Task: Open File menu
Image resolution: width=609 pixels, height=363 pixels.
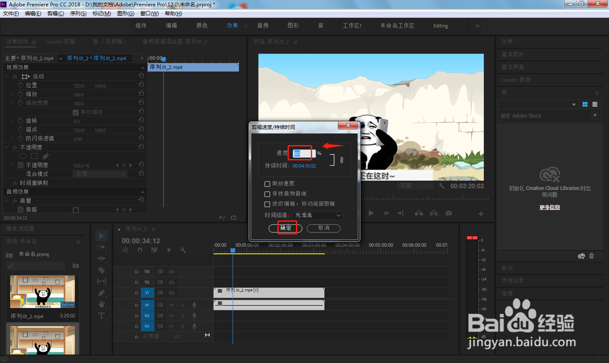Action: click(x=11, y=14)
